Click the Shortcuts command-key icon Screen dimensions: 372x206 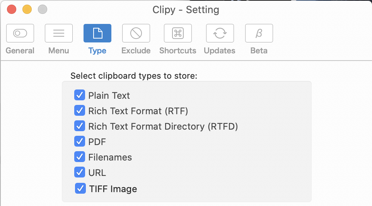point(178,33)
